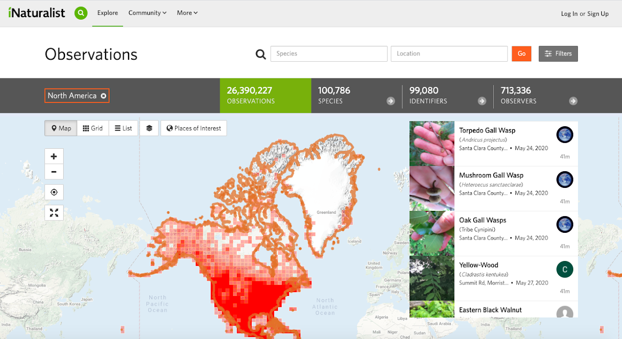Click the arrow next to Species count
This screenshot has height=339, width=622.
(x=391, y=101)
